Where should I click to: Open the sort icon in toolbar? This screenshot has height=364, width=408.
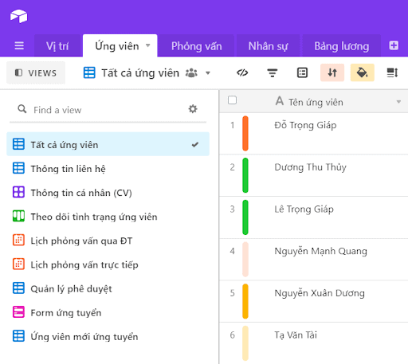[332, 72]
